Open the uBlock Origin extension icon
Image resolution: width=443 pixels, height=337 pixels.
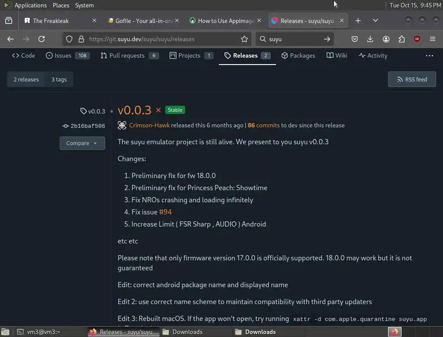click(417, 39)
